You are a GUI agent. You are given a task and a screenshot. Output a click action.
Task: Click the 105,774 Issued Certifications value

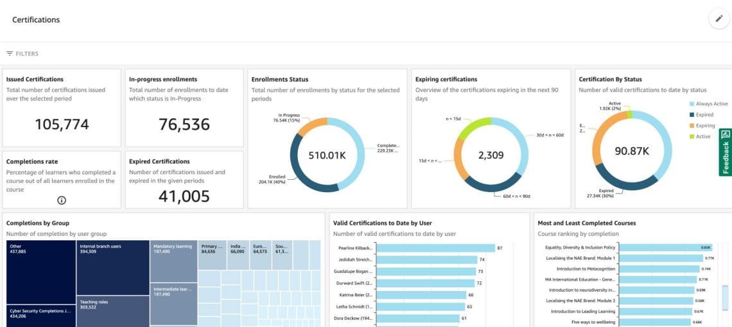coord(62,125)
